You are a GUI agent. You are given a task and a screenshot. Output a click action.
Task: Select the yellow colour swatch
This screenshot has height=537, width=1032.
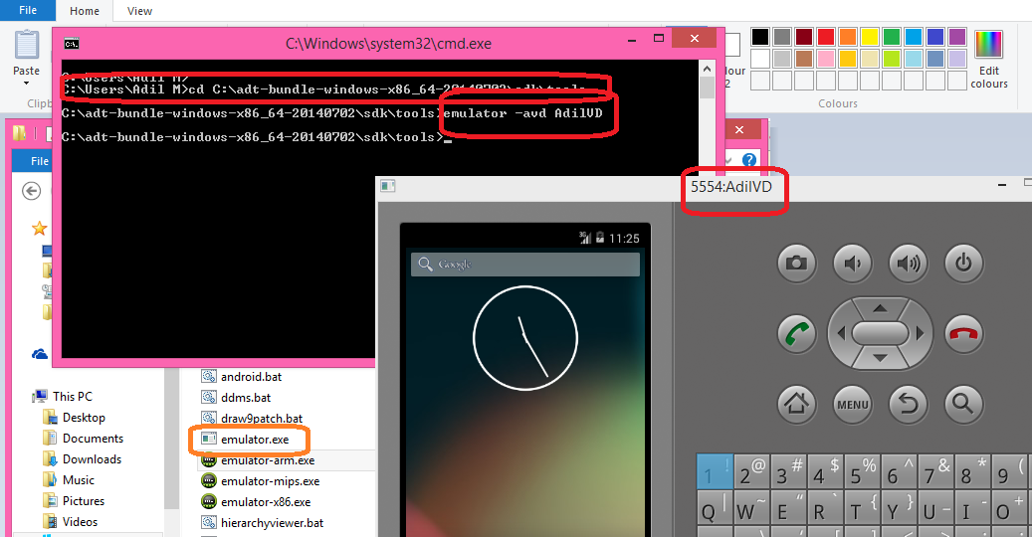coord(870,37)
